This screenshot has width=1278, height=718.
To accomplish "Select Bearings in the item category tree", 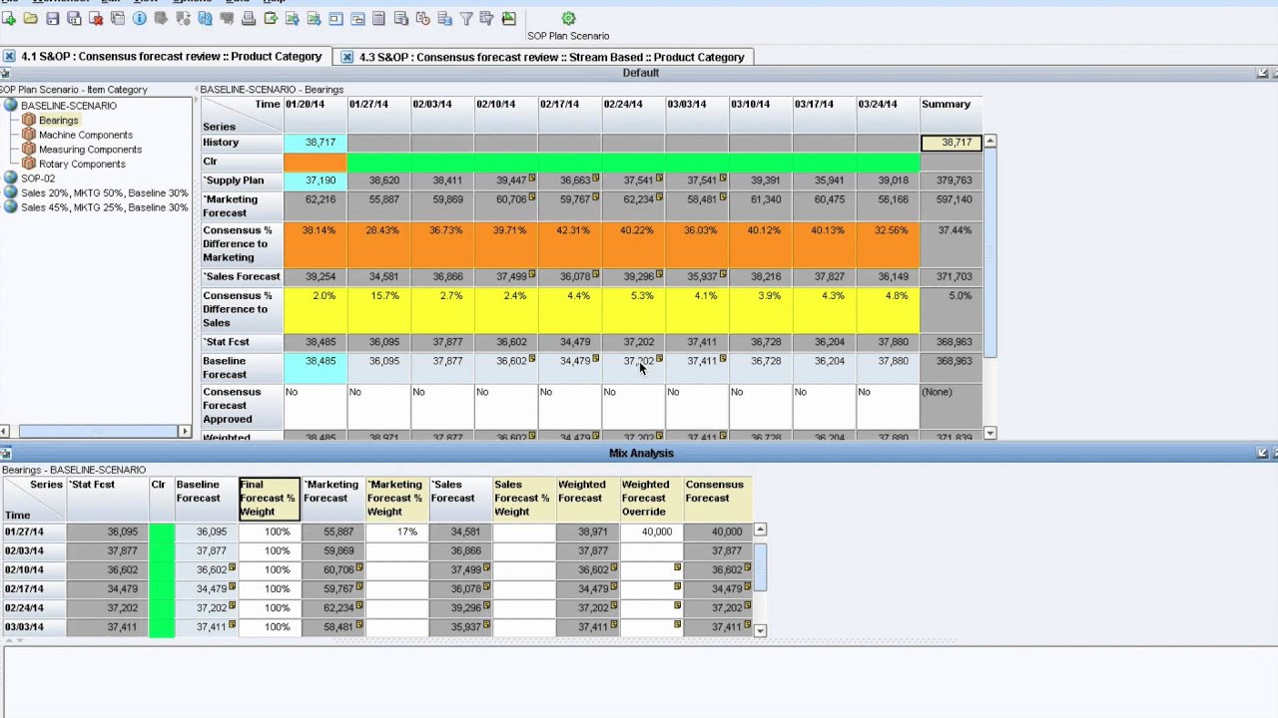I will coord(58,121).
